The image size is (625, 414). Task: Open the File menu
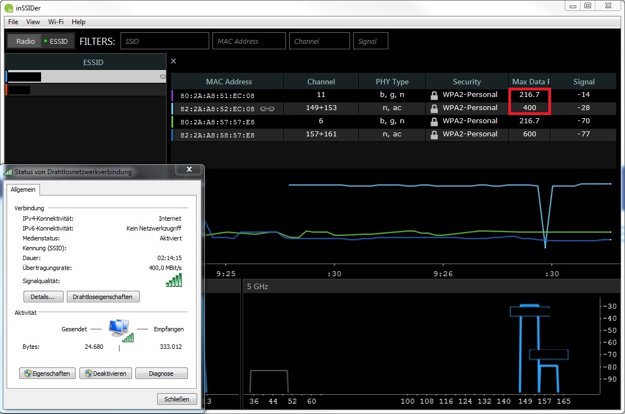coord(13,22)
